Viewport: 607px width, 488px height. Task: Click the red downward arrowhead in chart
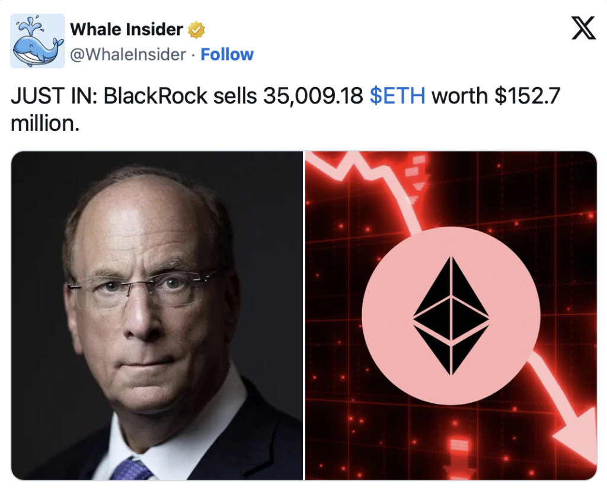coord(576,436)
